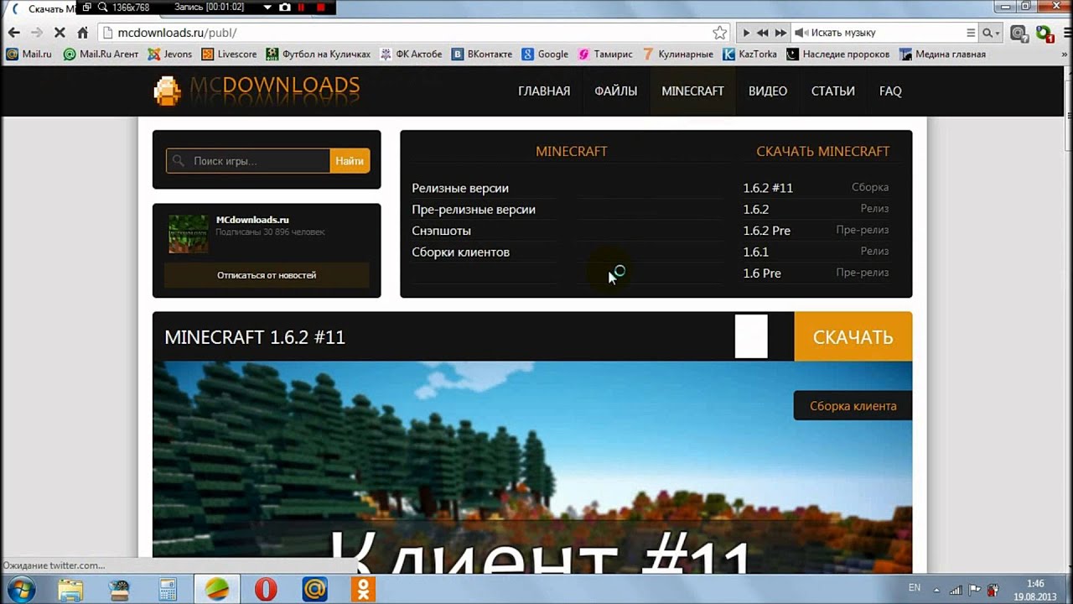Viewport: 1073px width, 604px height.
Task: Open the Google bookmark
Action: click(545, 54)
